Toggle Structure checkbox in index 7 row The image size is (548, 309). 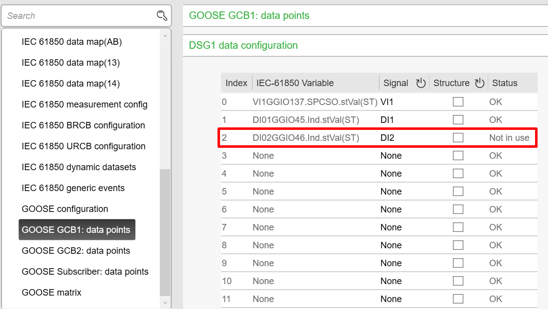(458, 227)
